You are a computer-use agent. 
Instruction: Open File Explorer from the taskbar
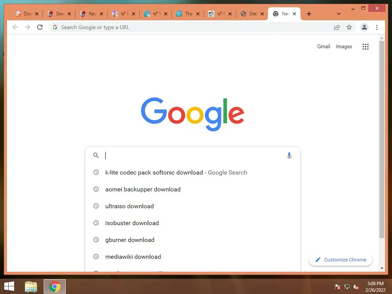point(31,286)
